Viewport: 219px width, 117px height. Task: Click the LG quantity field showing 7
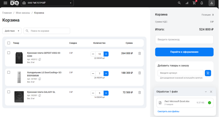(x=99, y=73)
